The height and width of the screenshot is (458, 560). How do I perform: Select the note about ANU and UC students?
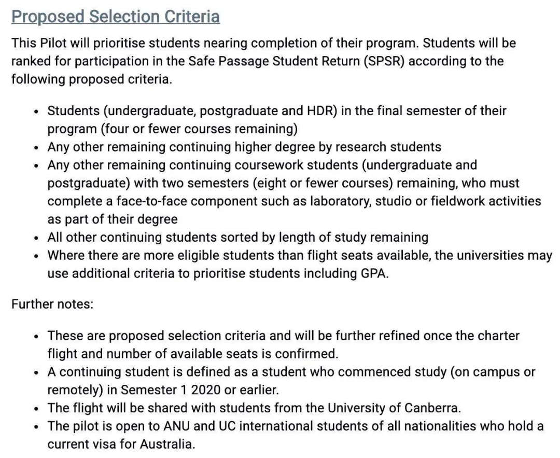click(x=296, y=435)
